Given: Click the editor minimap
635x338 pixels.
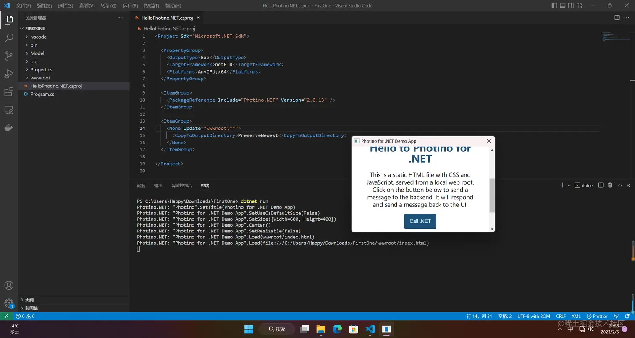Looking at the screenshot, I should (x=615, y=37).
